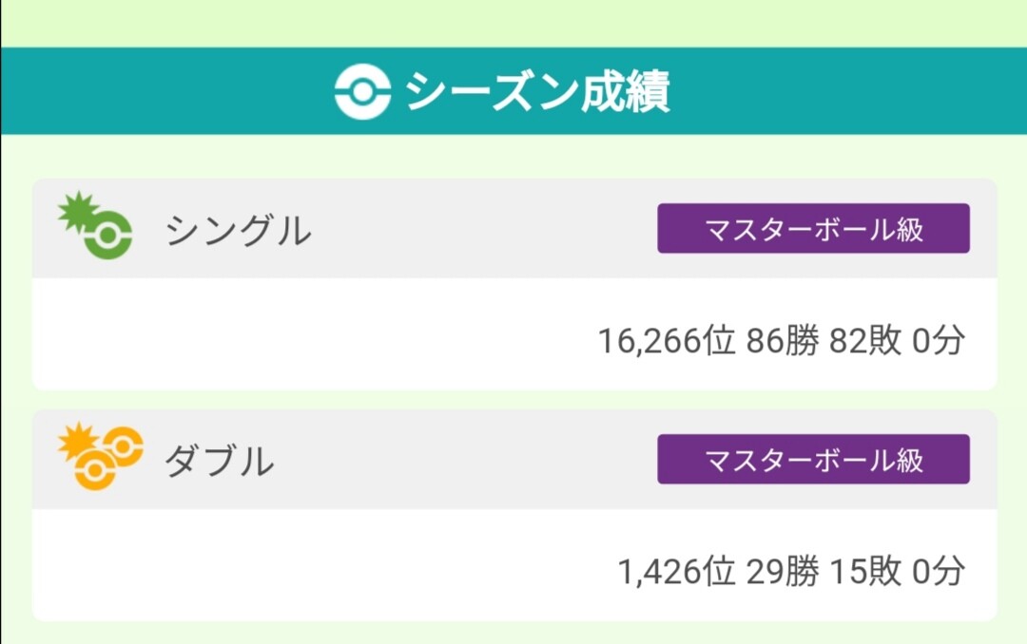The width and height of the screenshot is (1027, 644).
Task: Click the teal season results banner
Action: point(514,91)
